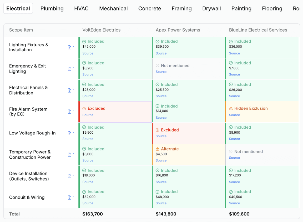Click VoltEdge Excluded X icon for Fire Alarm
Screen dimensions: 303x222
coord(84,109)
